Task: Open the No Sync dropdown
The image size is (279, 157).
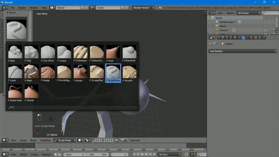Action: pos(170,154)
